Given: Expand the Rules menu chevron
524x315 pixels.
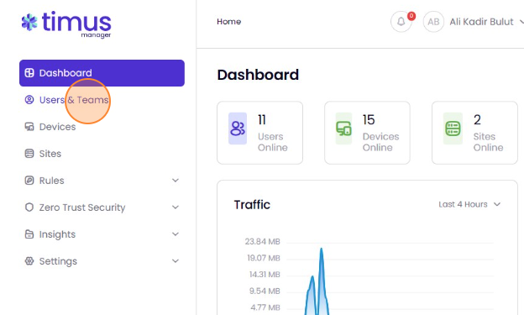Looking at the screenshot, I should click(x=176, y=181).
